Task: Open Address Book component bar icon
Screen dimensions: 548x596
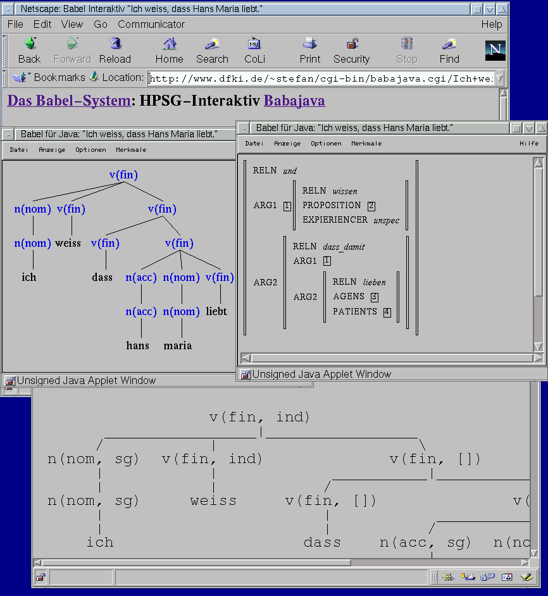Action: point(507,577)
